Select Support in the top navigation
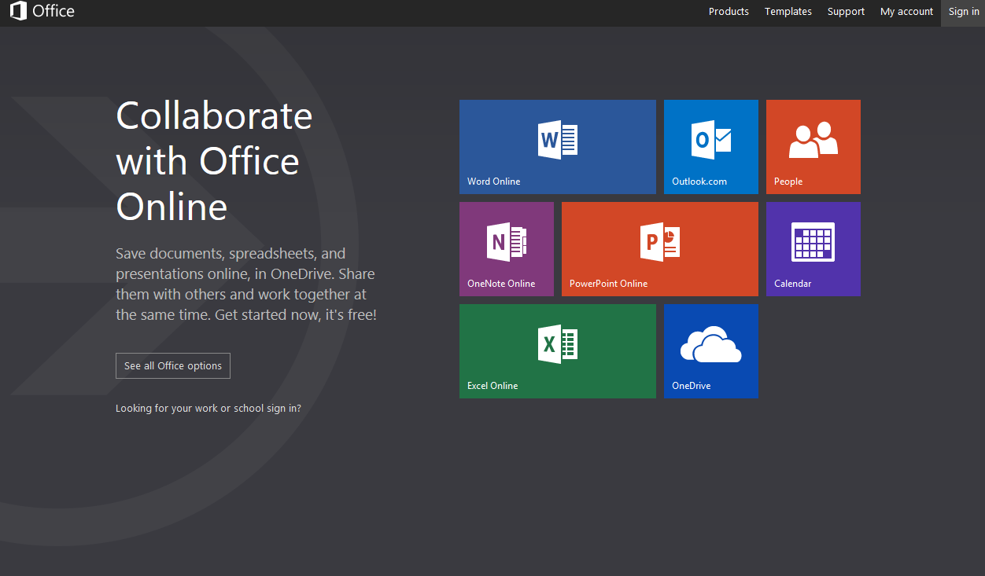Screen dimensions: 985x576 point(846,12)
